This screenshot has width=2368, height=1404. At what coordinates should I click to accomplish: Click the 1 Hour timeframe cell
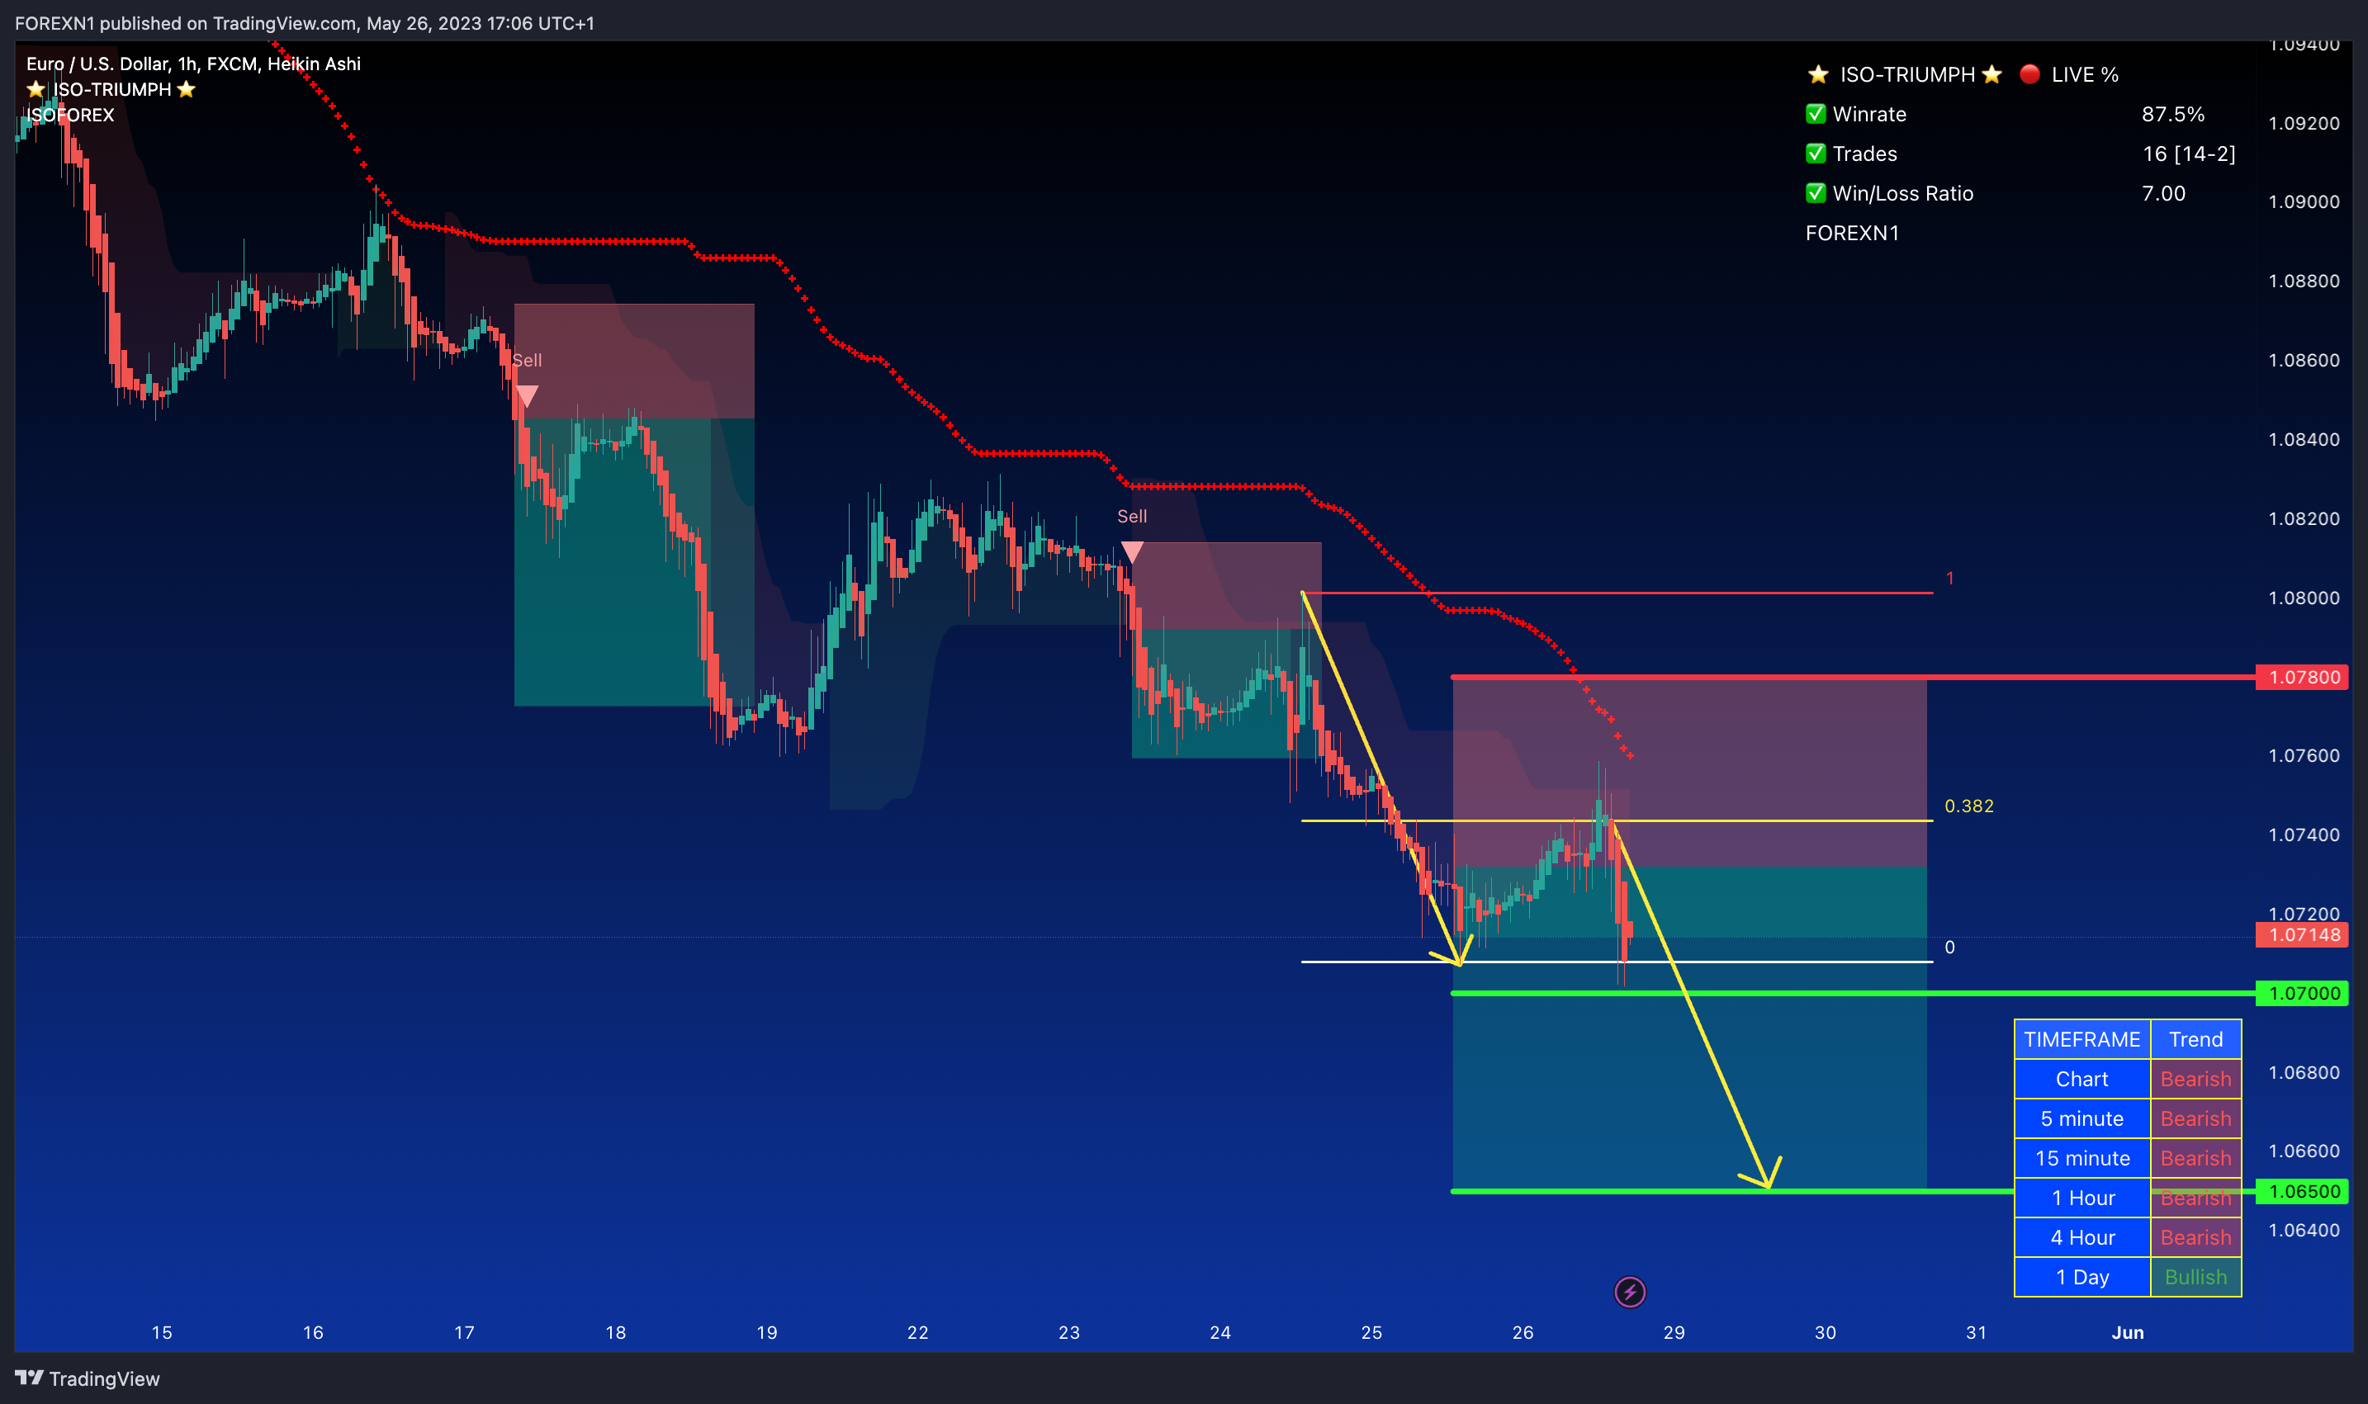tap(2082, 1198)
